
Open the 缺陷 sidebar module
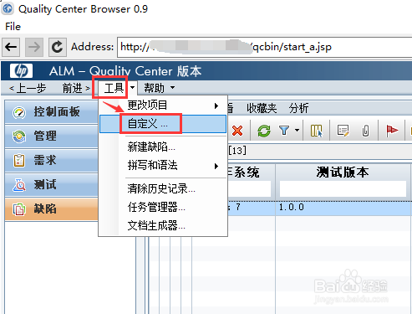pyautogui.click(x=51, y=209)
